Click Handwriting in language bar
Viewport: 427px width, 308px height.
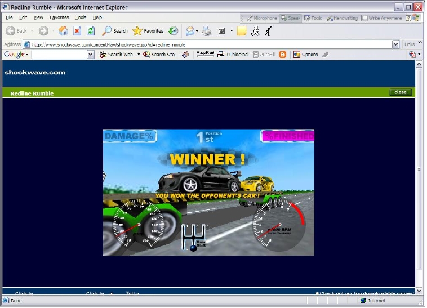tap(343, 18)
